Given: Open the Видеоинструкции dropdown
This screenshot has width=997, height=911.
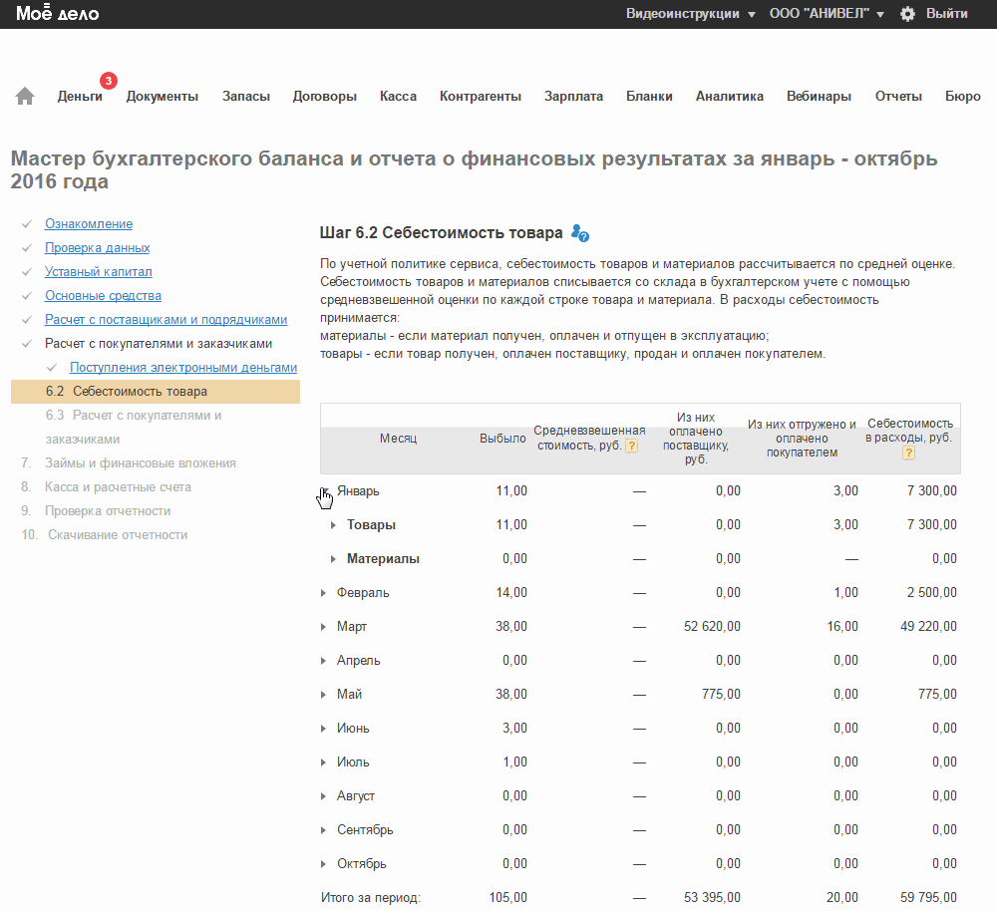Looking at the screenshot, I should point(690,14).
